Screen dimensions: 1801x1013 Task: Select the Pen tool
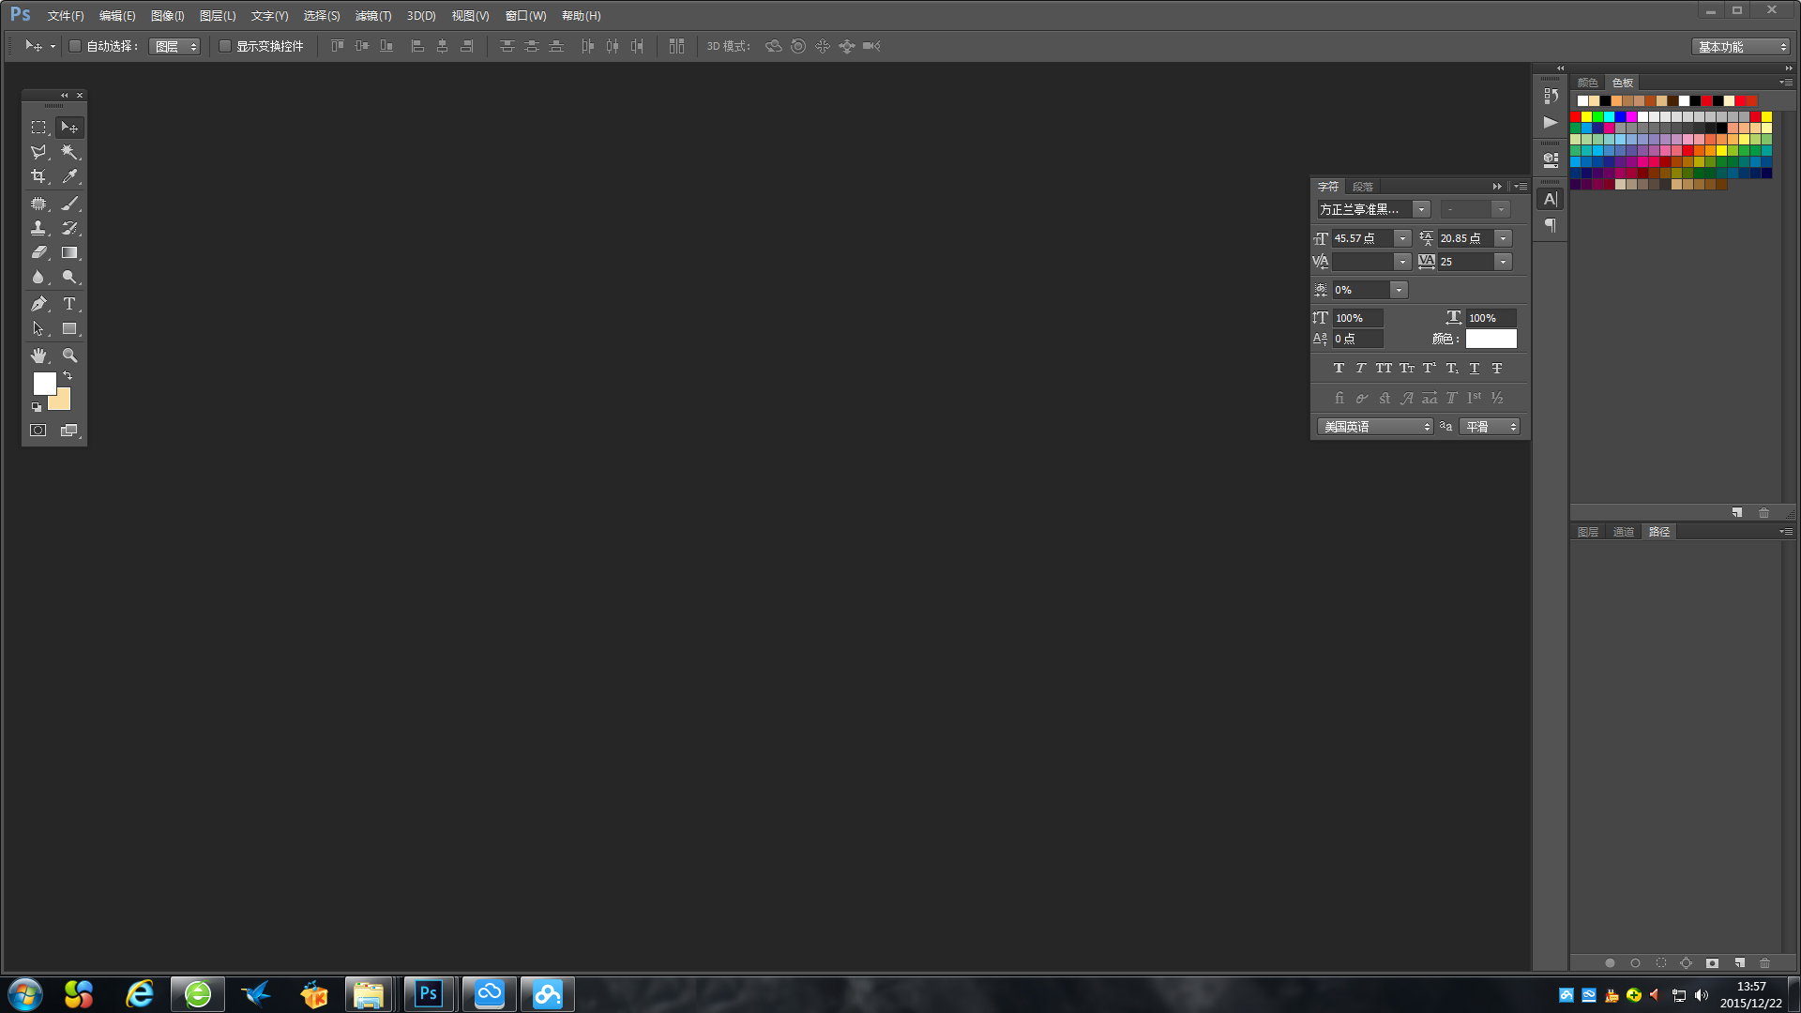click(x=38, y=304)
